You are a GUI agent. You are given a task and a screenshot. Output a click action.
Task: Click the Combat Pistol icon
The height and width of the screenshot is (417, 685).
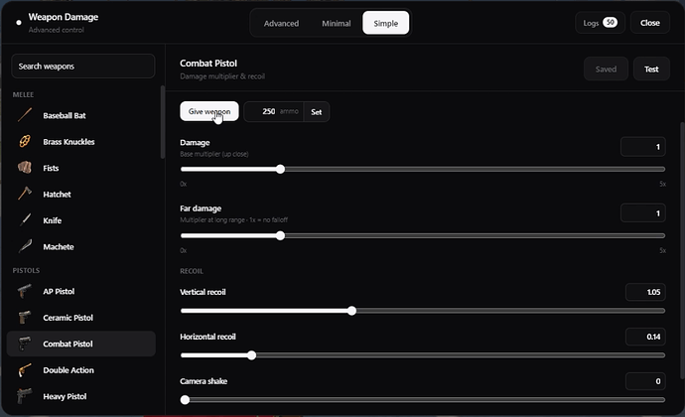click(25, 344)
